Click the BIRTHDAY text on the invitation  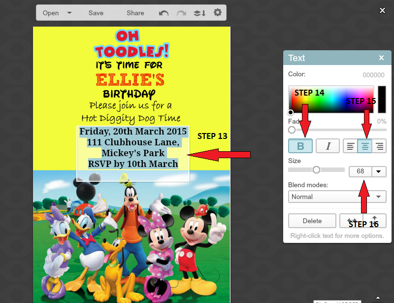[129, 94]
